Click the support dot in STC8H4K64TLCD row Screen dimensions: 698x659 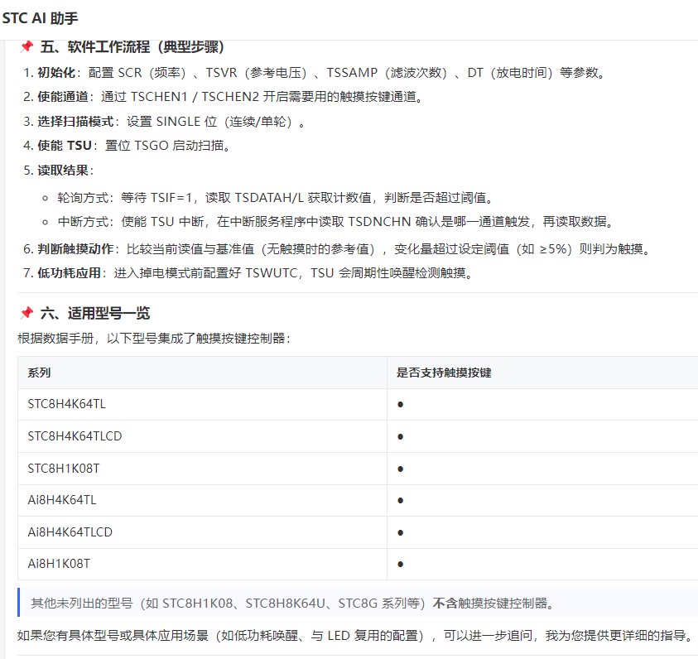[400, 437]
